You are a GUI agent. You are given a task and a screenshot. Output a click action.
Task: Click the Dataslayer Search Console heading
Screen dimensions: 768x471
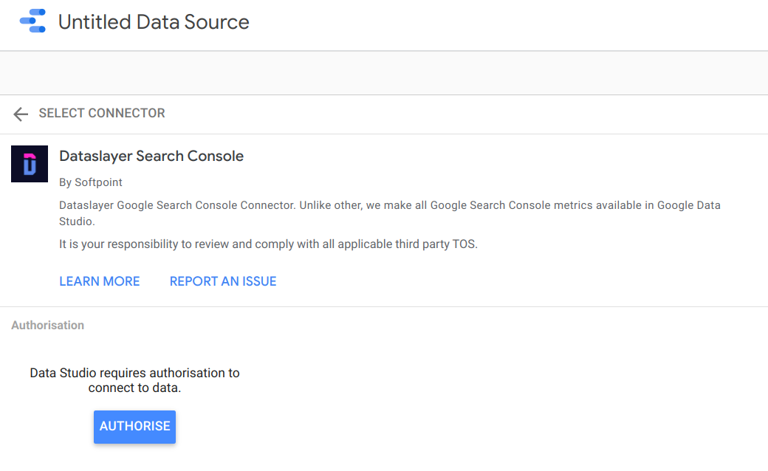tap(151, 157)
